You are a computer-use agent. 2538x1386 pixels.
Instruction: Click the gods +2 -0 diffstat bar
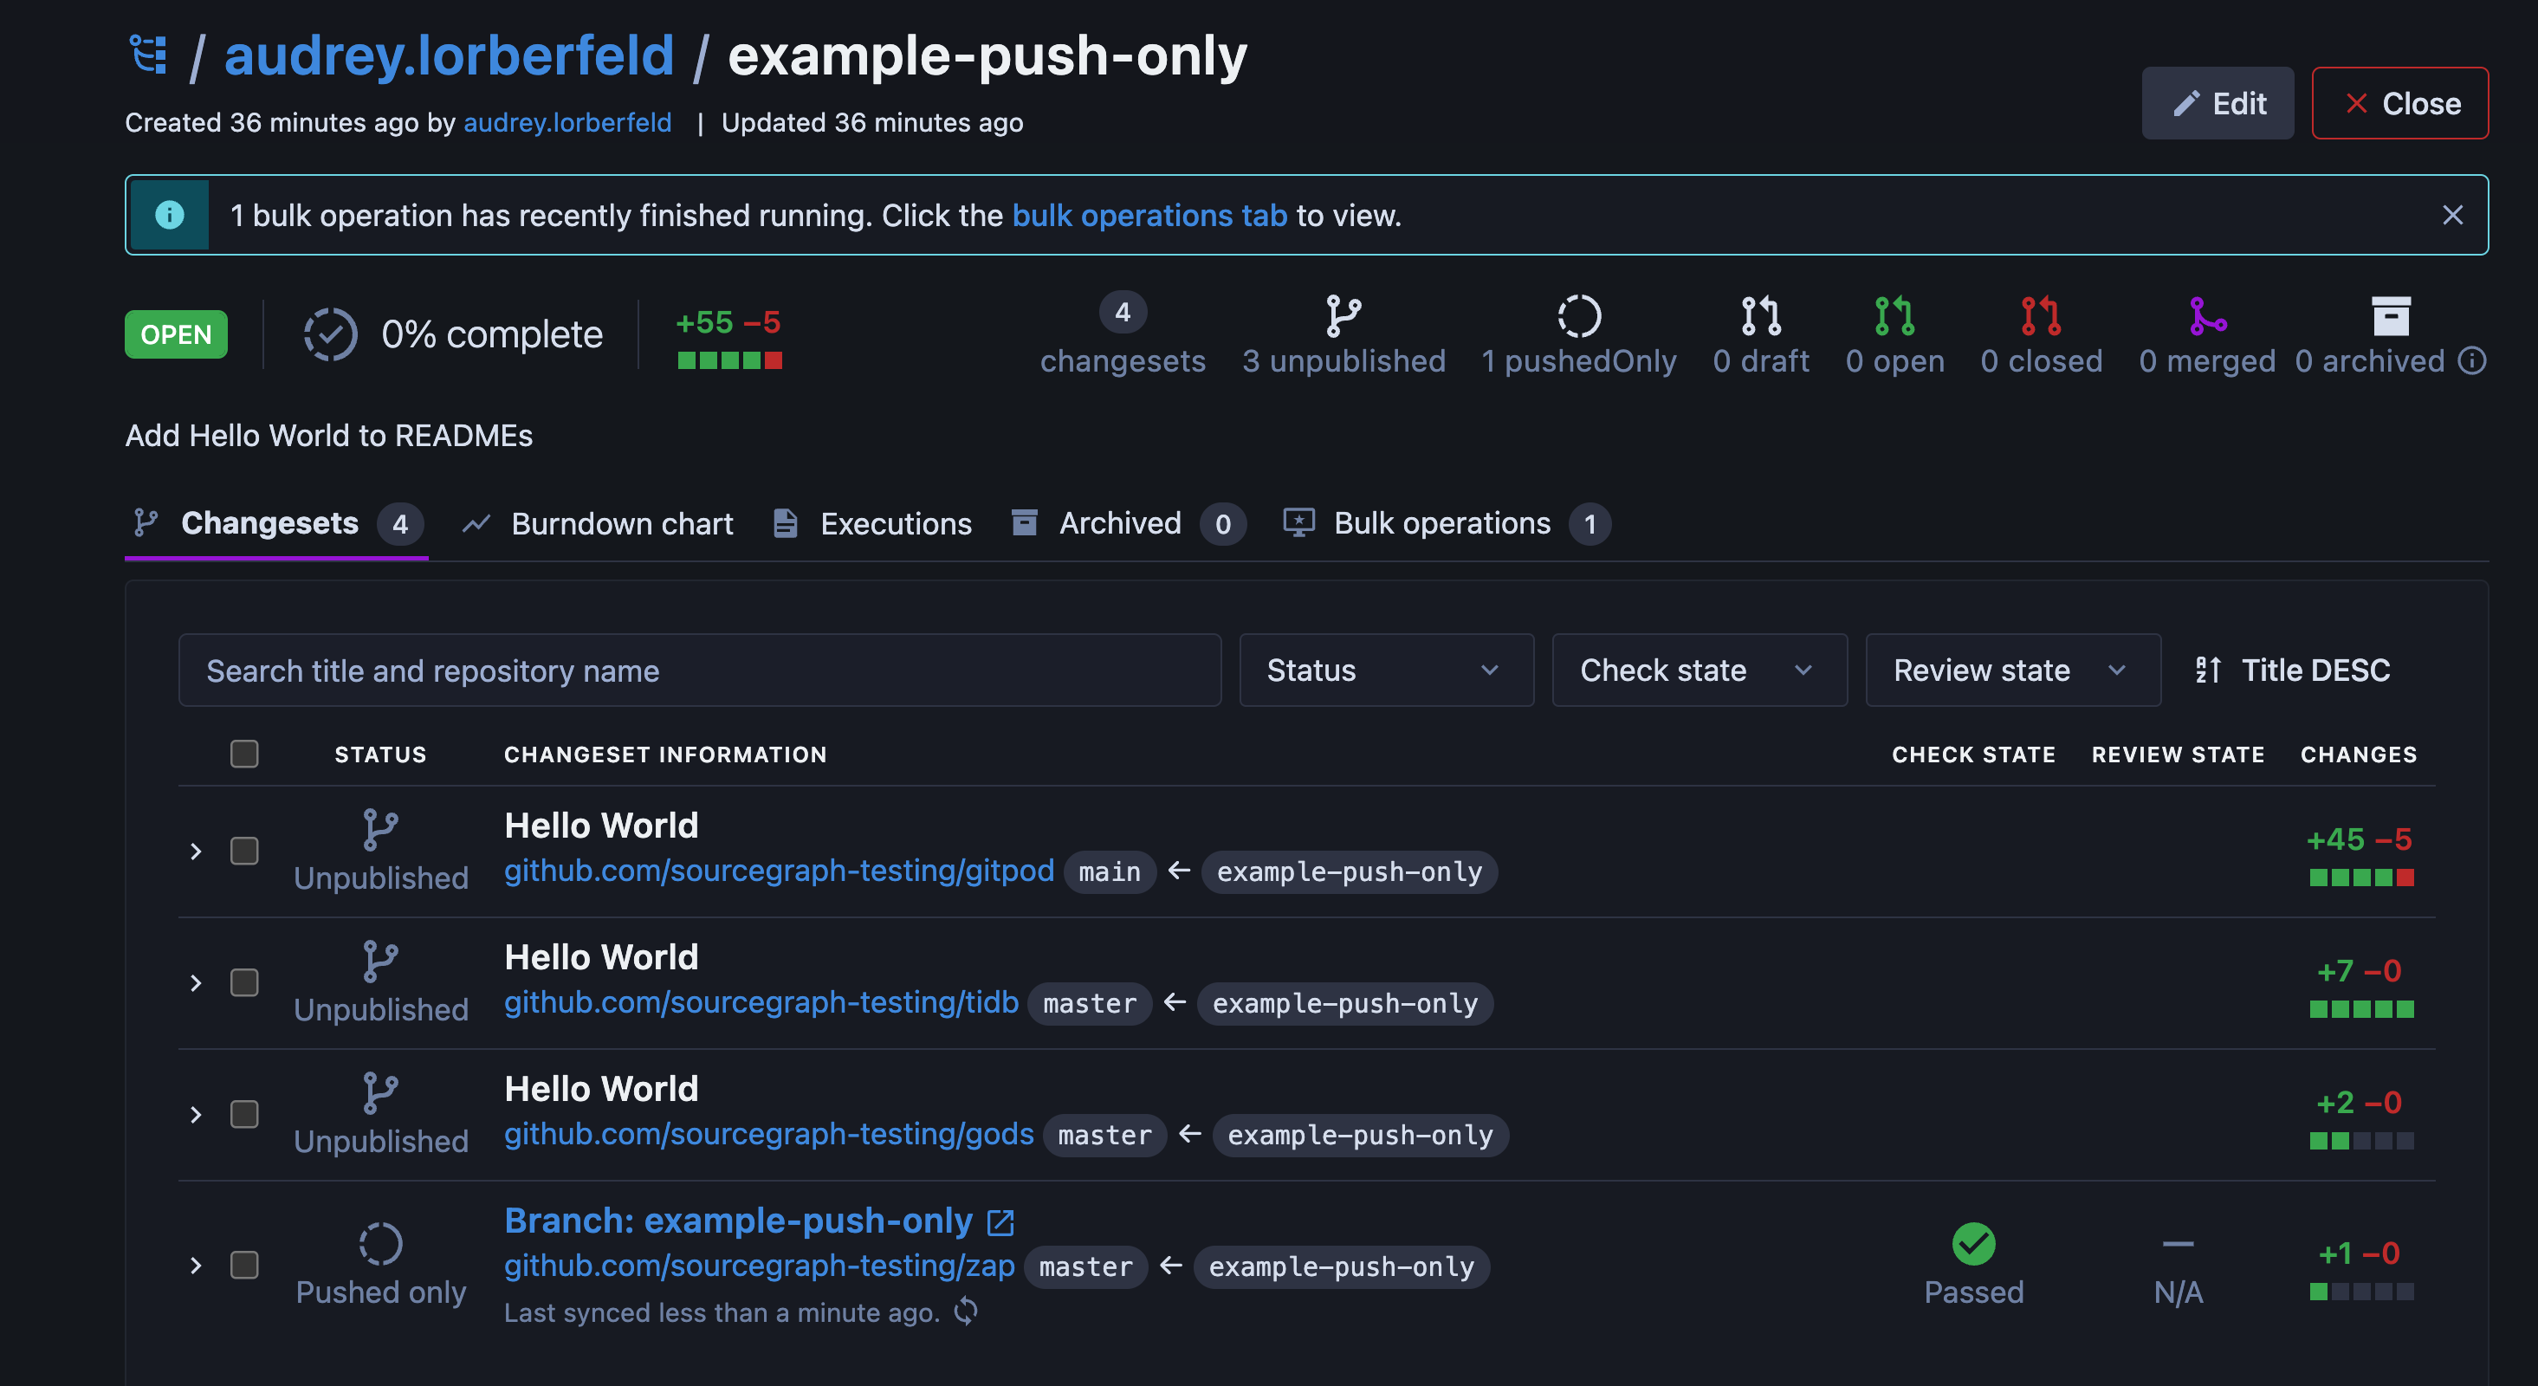pyautogui.click(x=2360, y=1141)
